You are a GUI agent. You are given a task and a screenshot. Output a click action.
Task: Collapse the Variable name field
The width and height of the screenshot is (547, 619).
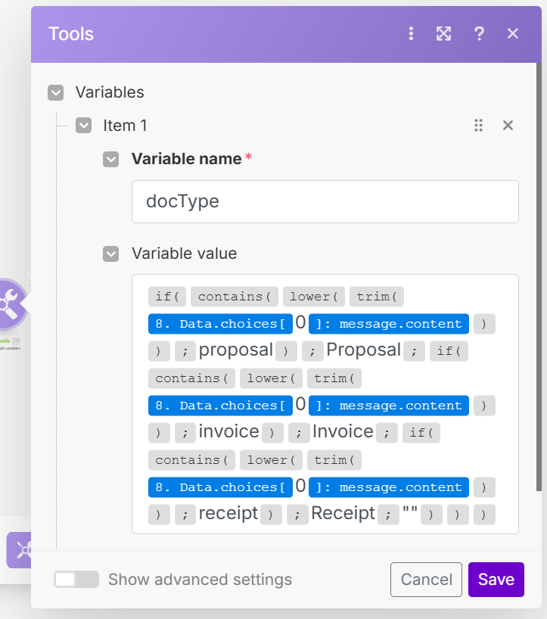pyautogui.click(x=111, y=159)
